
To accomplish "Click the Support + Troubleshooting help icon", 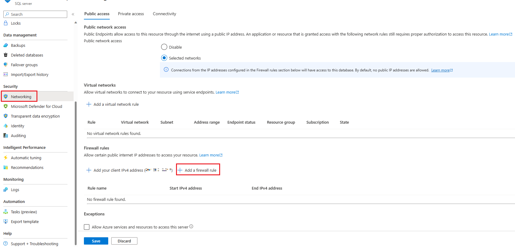I will [x=5, y=244].
